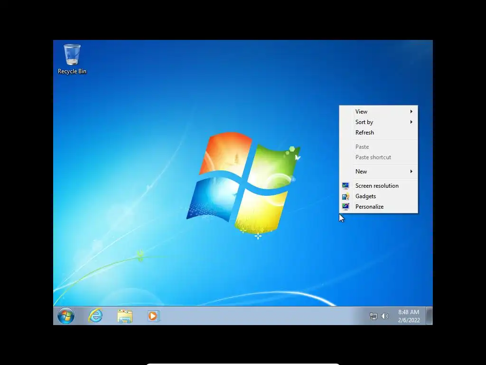Select Personalize in the context menu
This screenshot has height=365, width=486.
tap(378, 207)
